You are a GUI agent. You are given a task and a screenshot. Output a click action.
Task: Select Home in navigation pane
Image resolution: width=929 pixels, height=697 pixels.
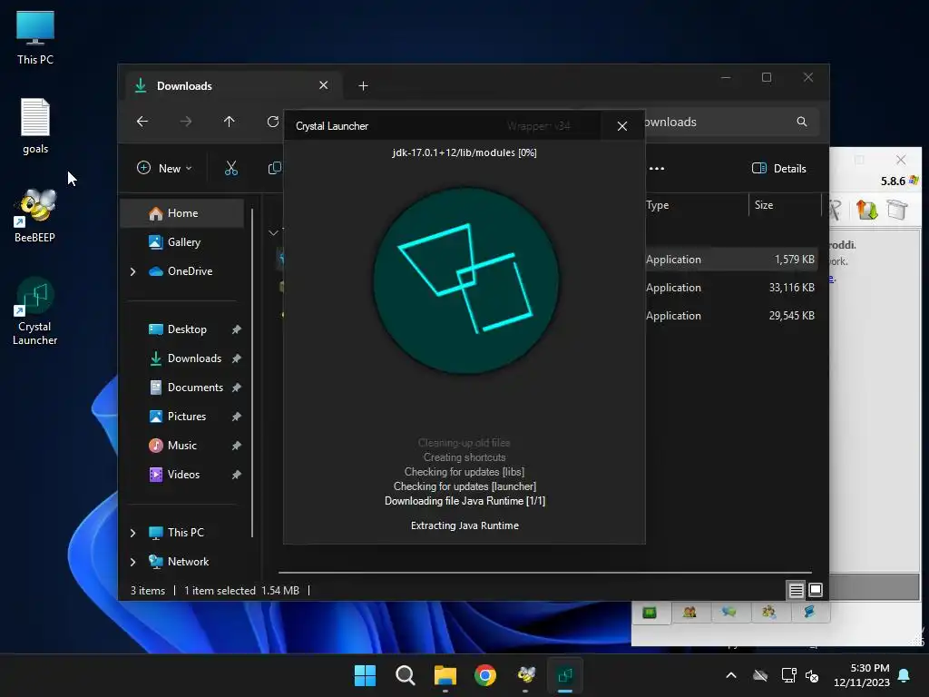[182, 213]
